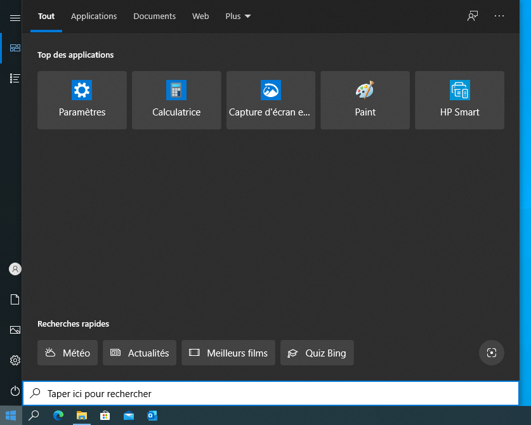This screenshot has height=425, width=531.
Task: Open Mail app from taskbar
Action: pos(129,415)
